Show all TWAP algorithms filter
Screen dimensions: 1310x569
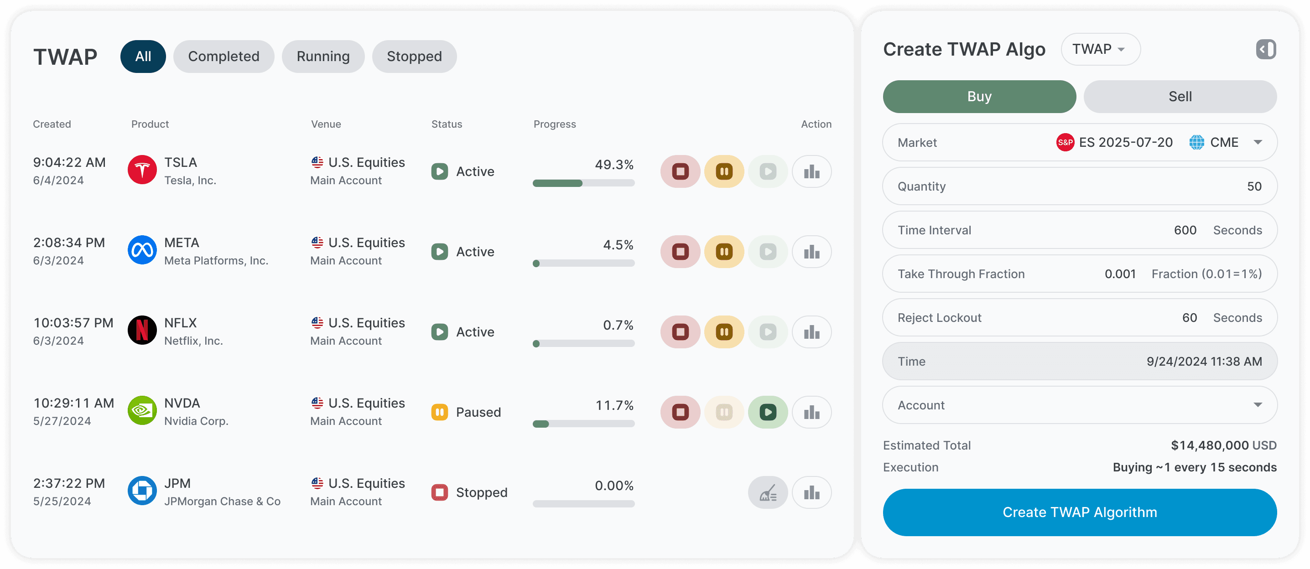tap(143, 57)
